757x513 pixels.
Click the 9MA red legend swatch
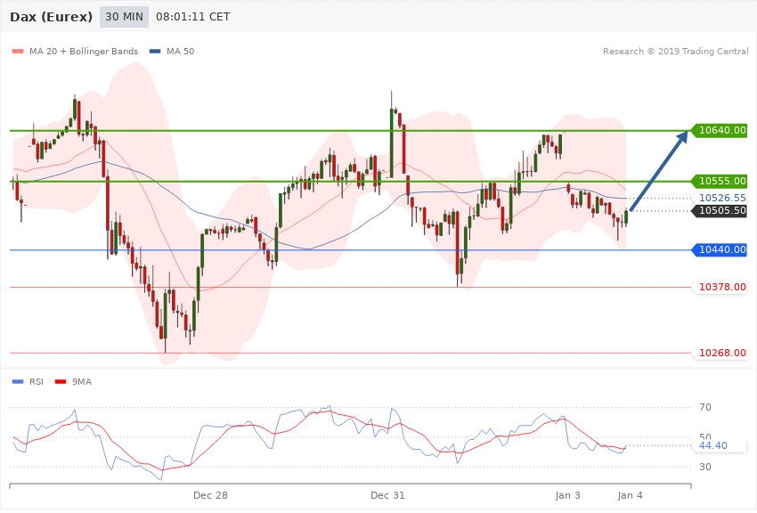coord(61,382)
